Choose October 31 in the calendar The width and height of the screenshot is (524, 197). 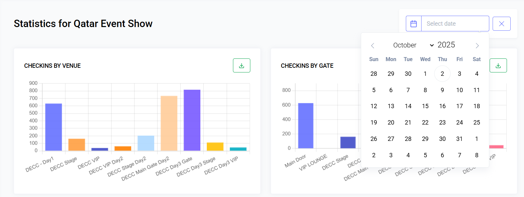click(x=460, y=139)
